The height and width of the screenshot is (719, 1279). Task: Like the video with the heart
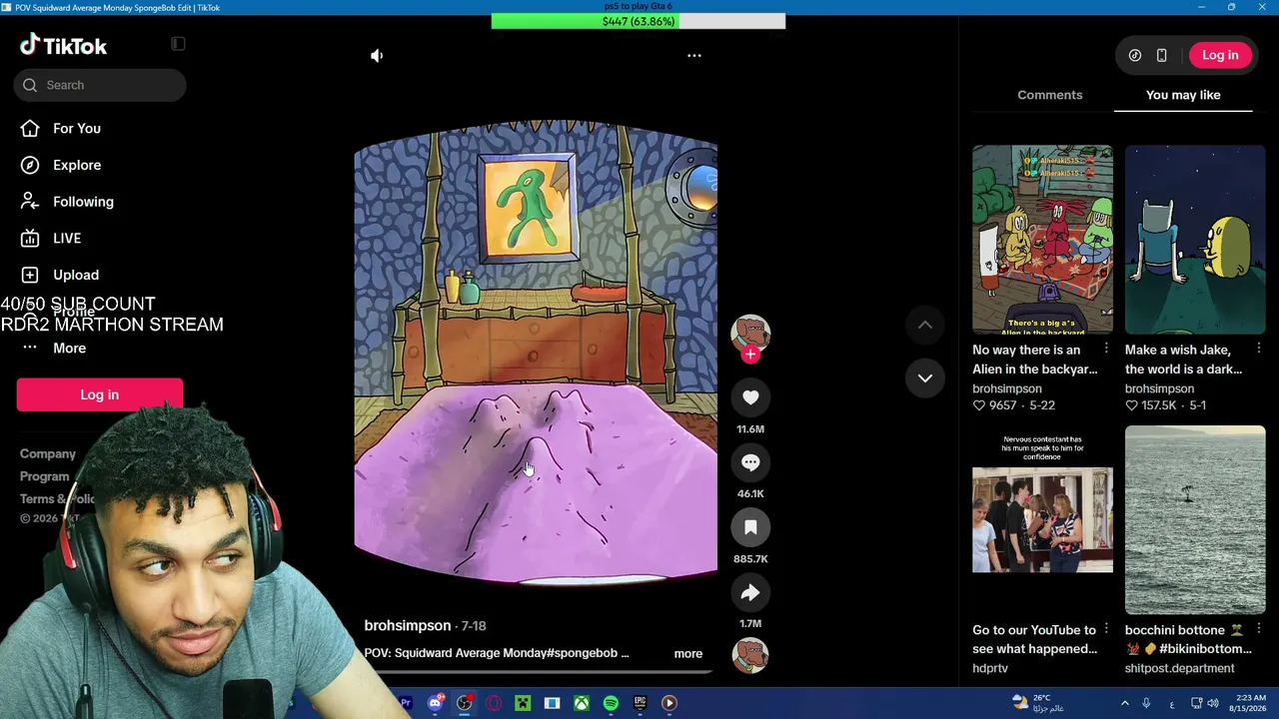tap(750, 397)
